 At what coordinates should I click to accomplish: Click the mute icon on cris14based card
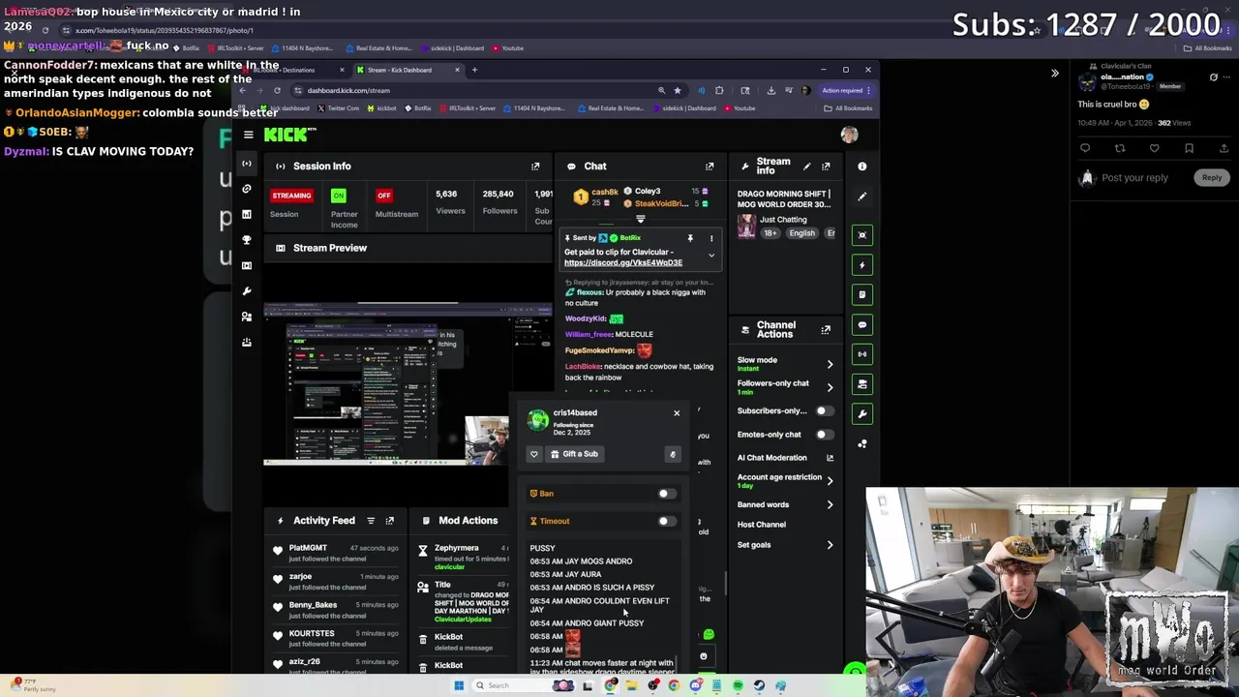click(x=673, y=454)
